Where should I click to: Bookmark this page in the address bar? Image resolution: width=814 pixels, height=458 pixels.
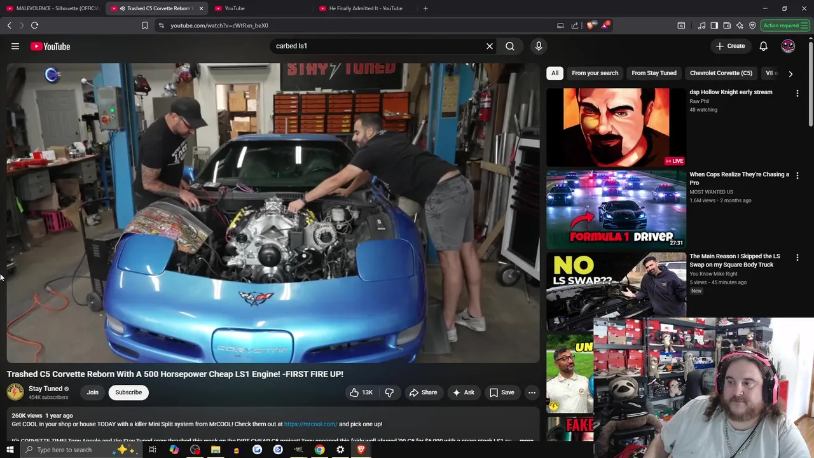(144, 25)
